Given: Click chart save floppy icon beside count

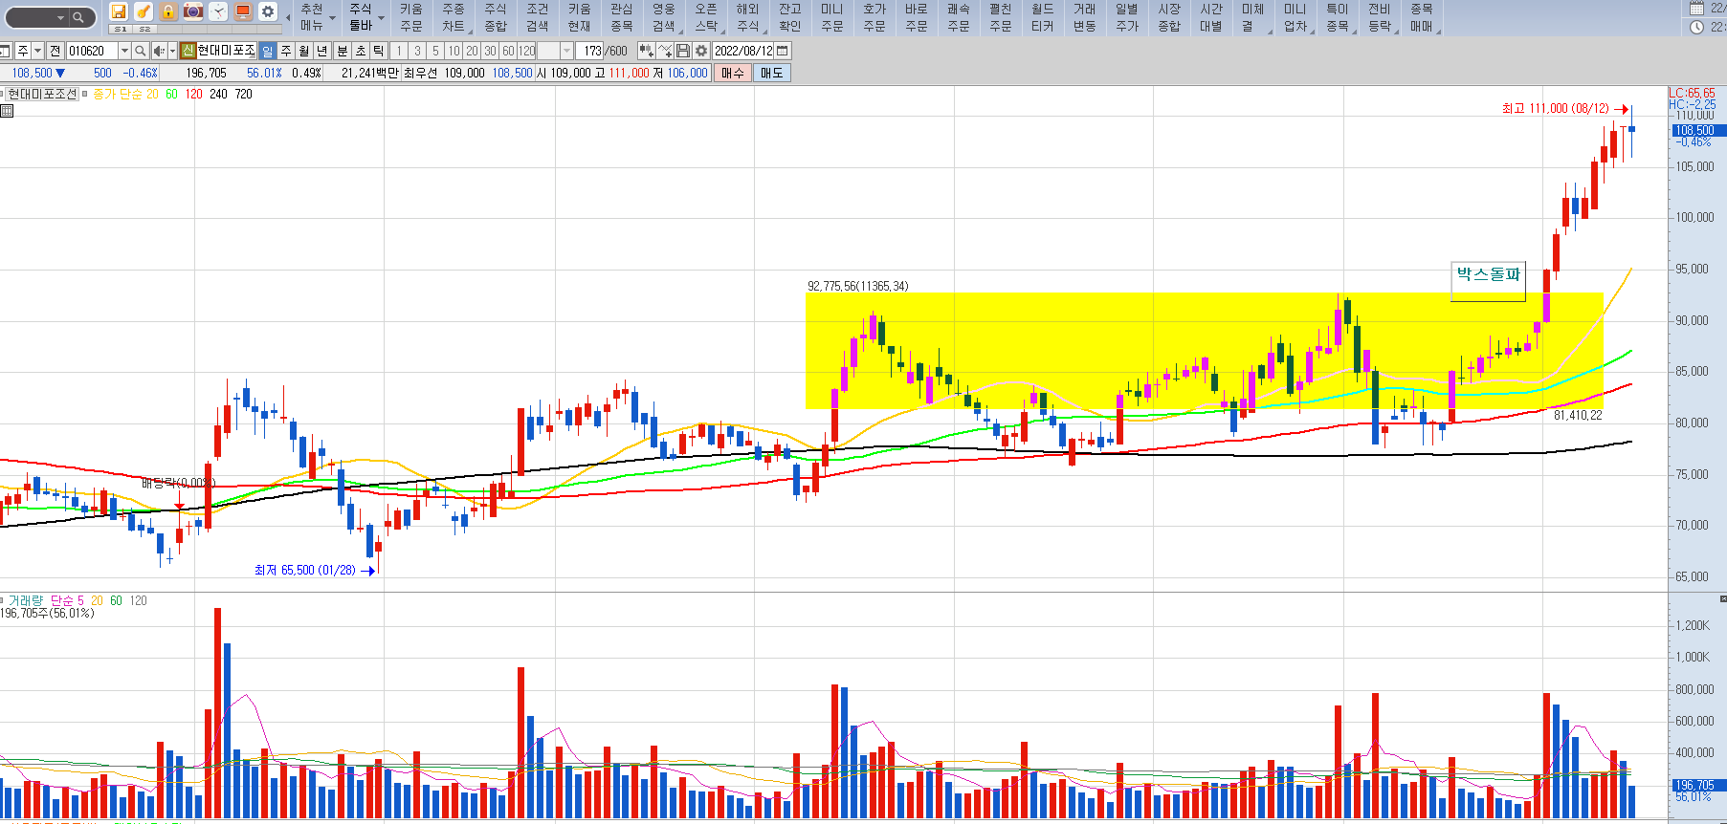Looking at the screenshot, I should [683, 51].
